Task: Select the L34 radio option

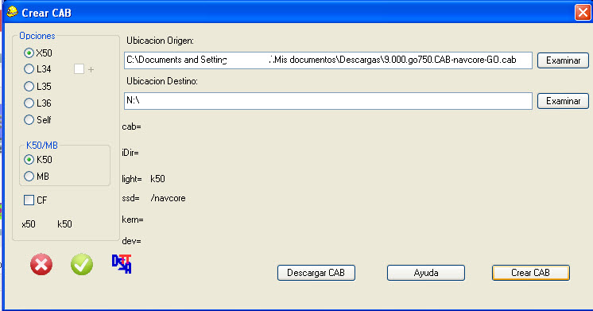Action: coord(29,69)
